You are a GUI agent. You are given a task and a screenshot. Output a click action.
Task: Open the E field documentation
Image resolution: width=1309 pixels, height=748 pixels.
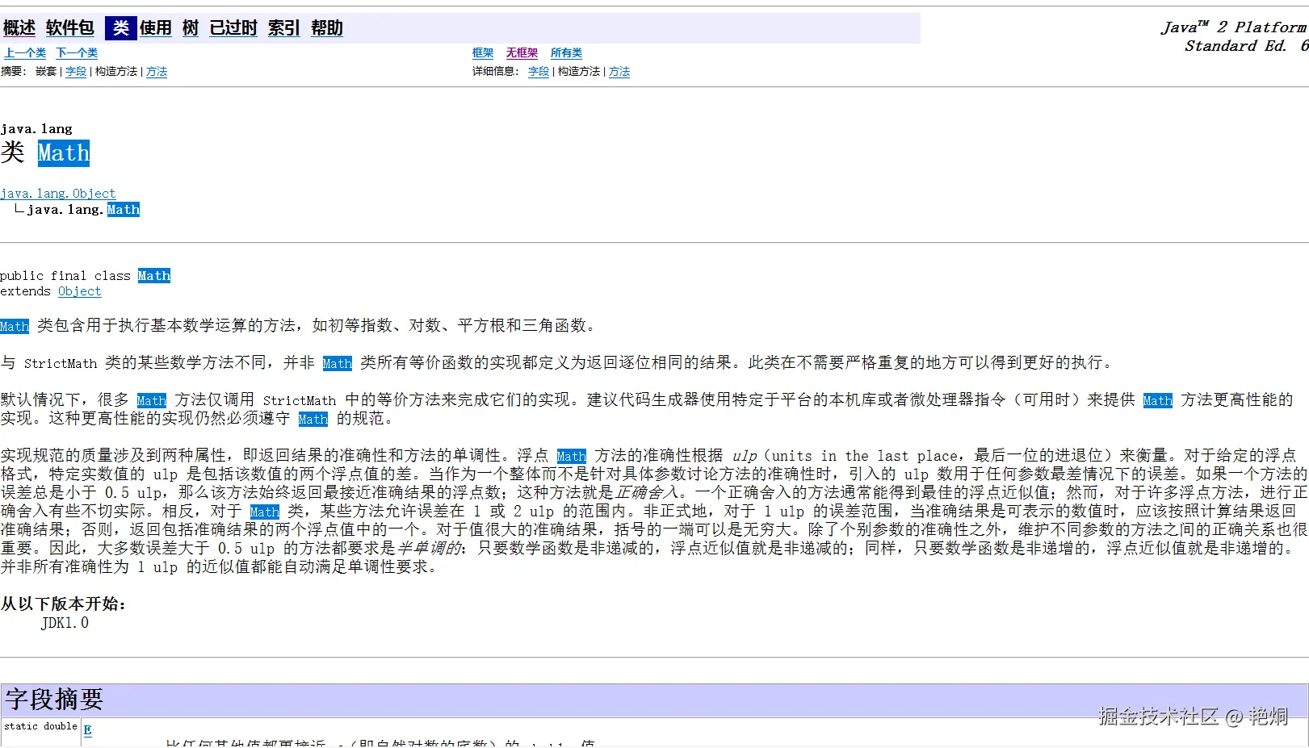(87, 729)
